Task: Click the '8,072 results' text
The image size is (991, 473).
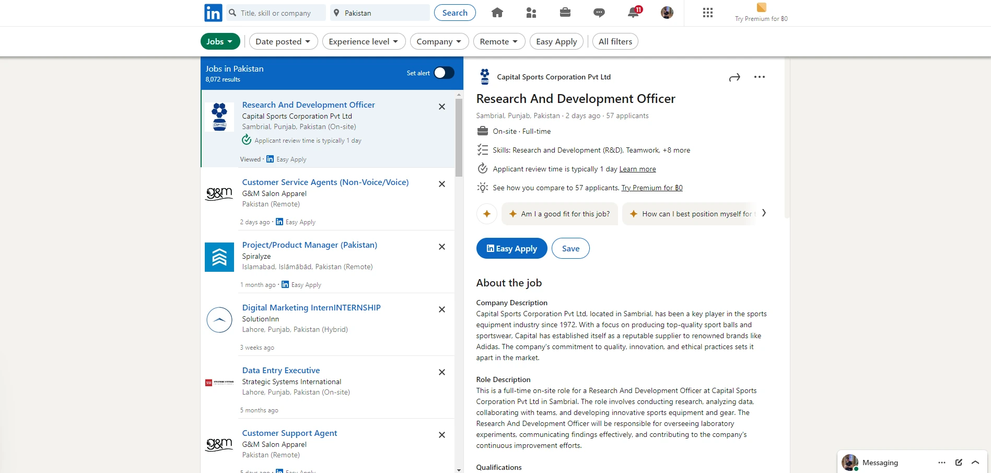Action: pos(223,79)
